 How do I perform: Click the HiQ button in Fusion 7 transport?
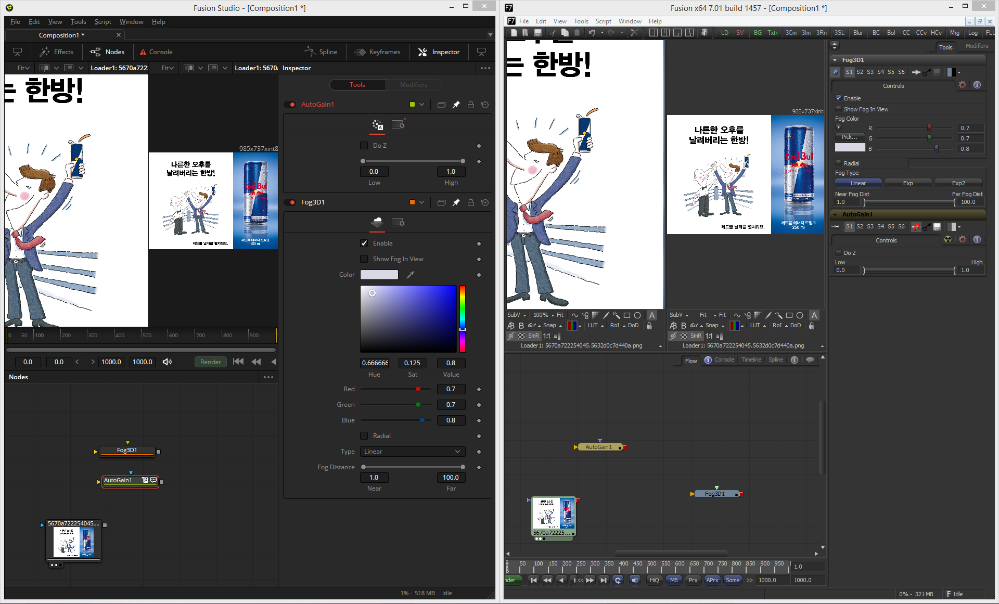tap(655, 580)
